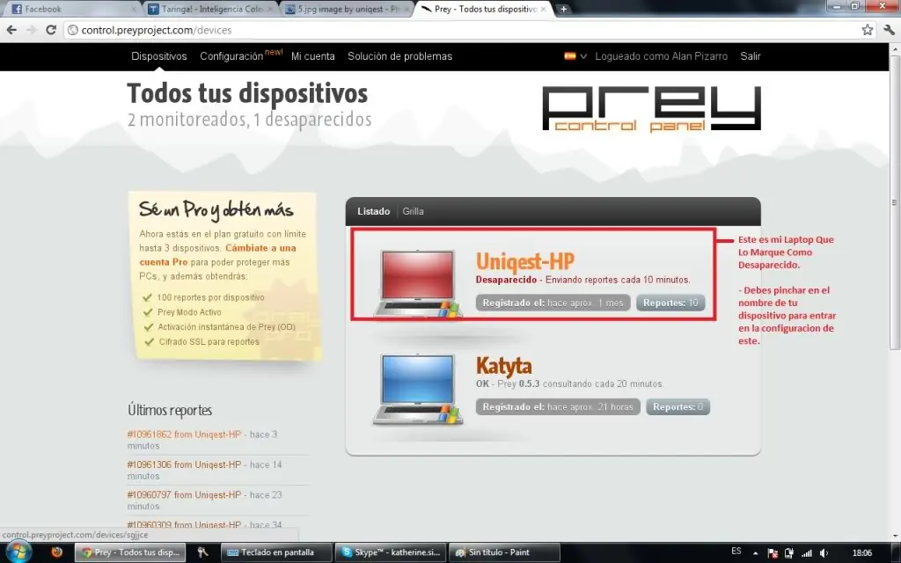Click the ES language indicator in taskbar
The height and width of the screenshot is (563, 901).
click(x=736, y=551)
